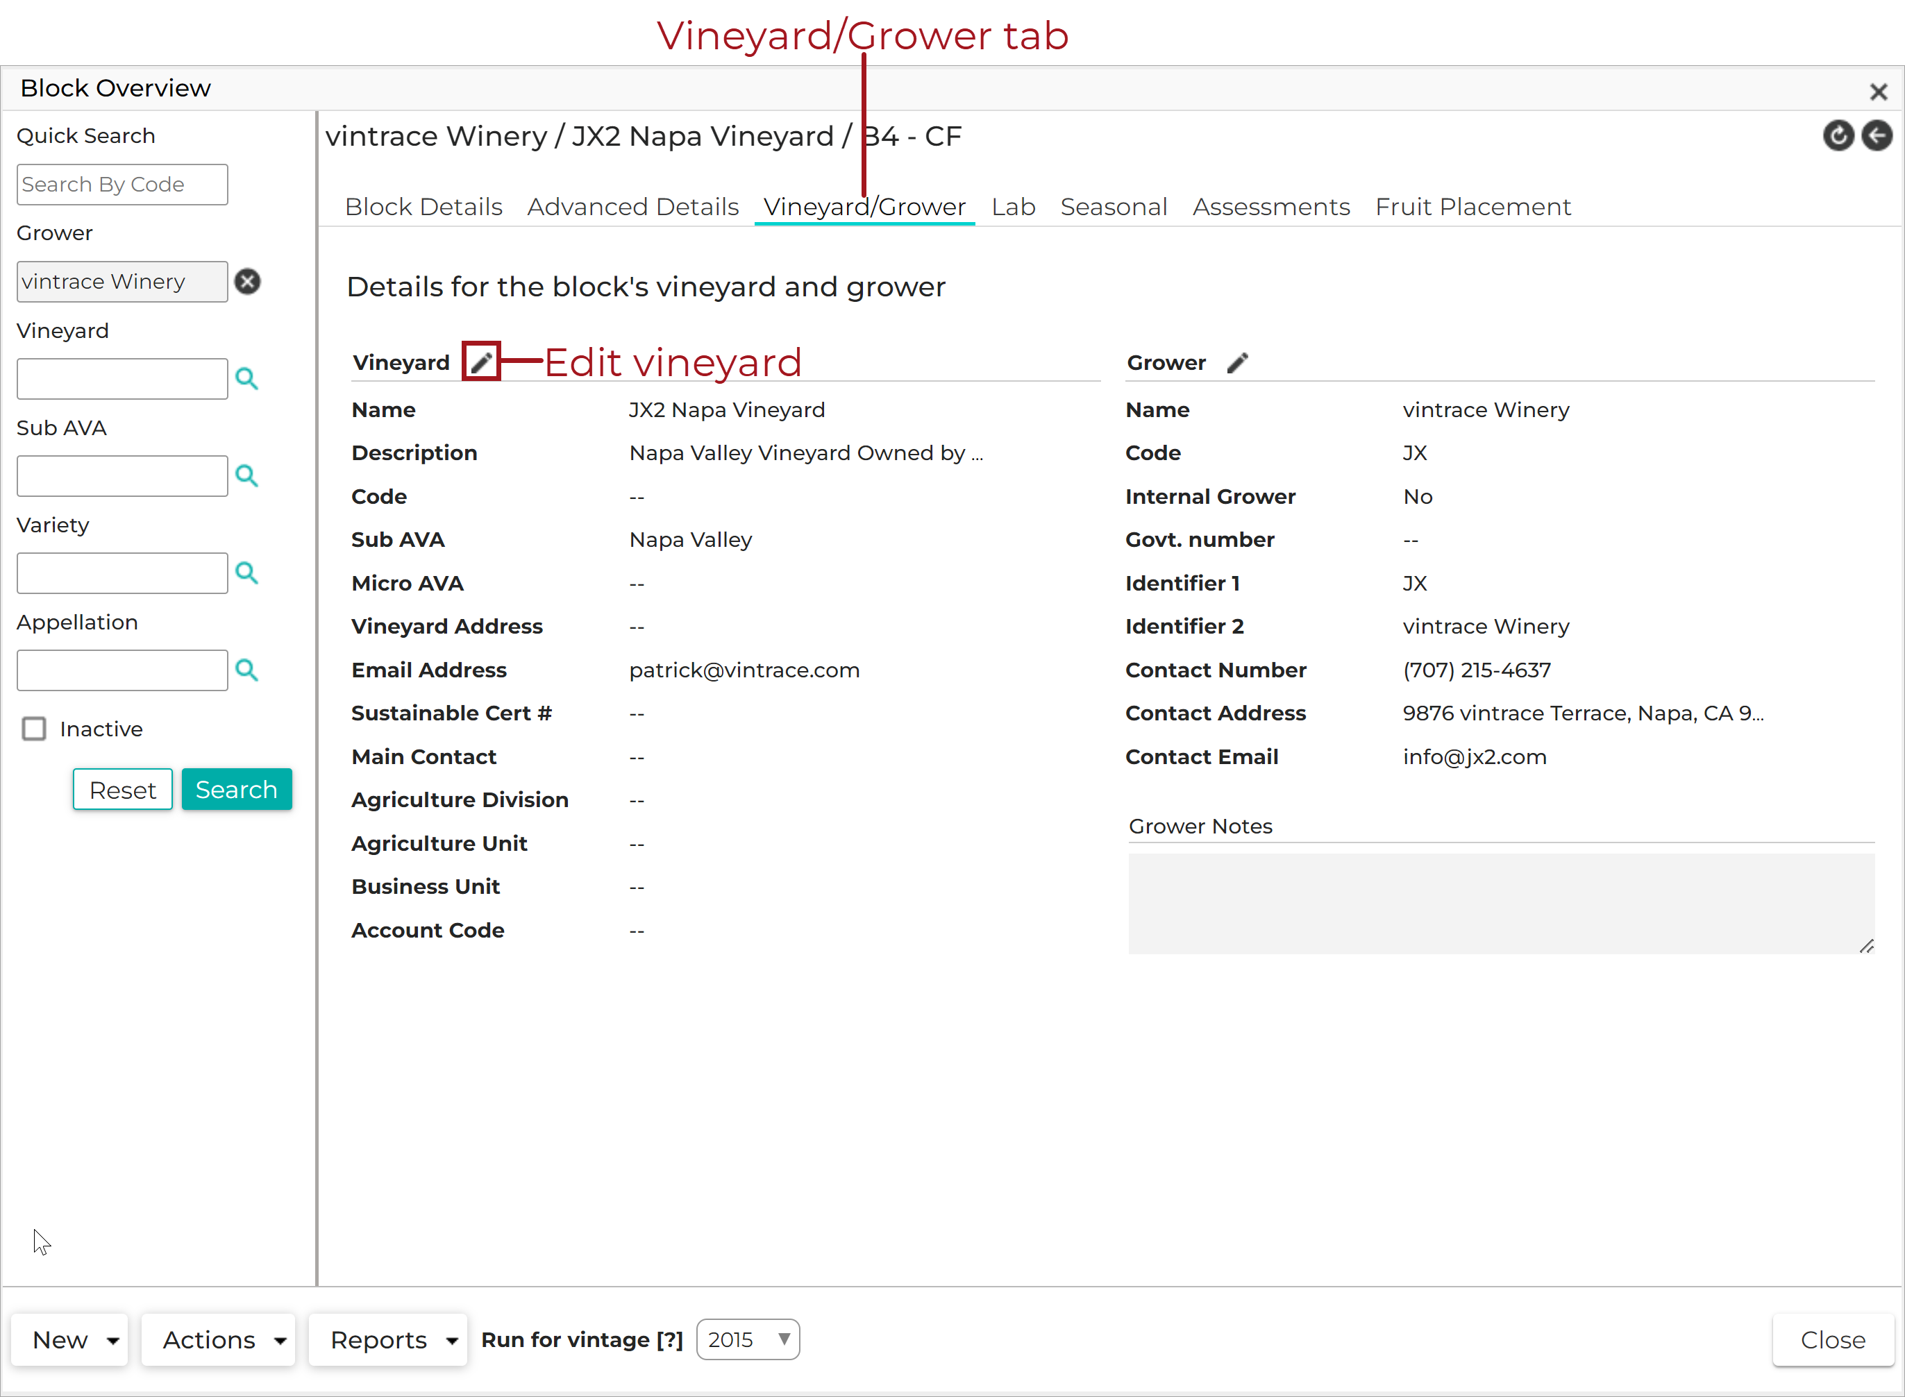Click the grower Code value JX
Viewport: 1905px width, 1397px height.
point(1414,453)
